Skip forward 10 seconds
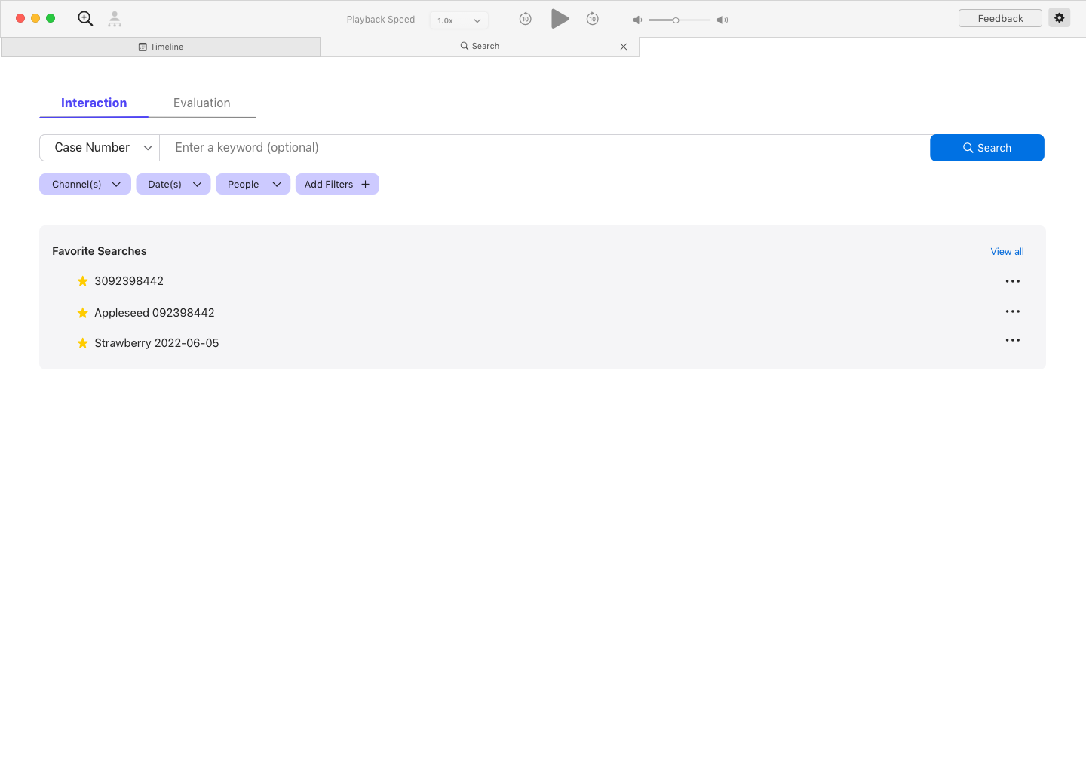Screen dimensions: 1086x772 tap(593, 18)
